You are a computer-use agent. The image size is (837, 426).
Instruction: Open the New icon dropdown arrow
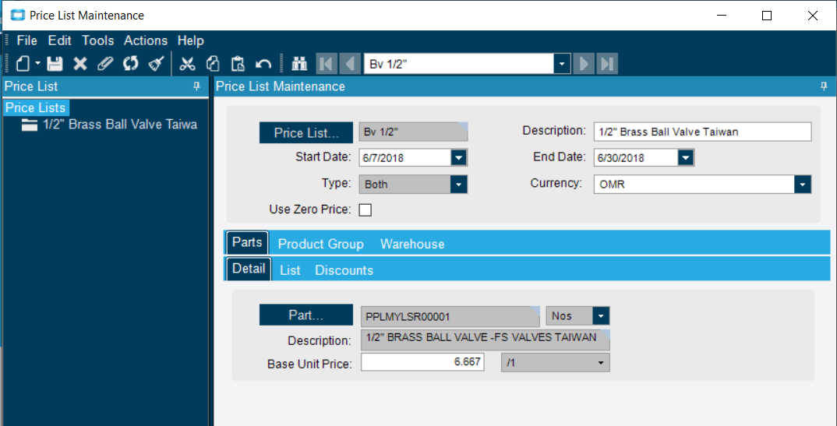[x=37, y=64]
